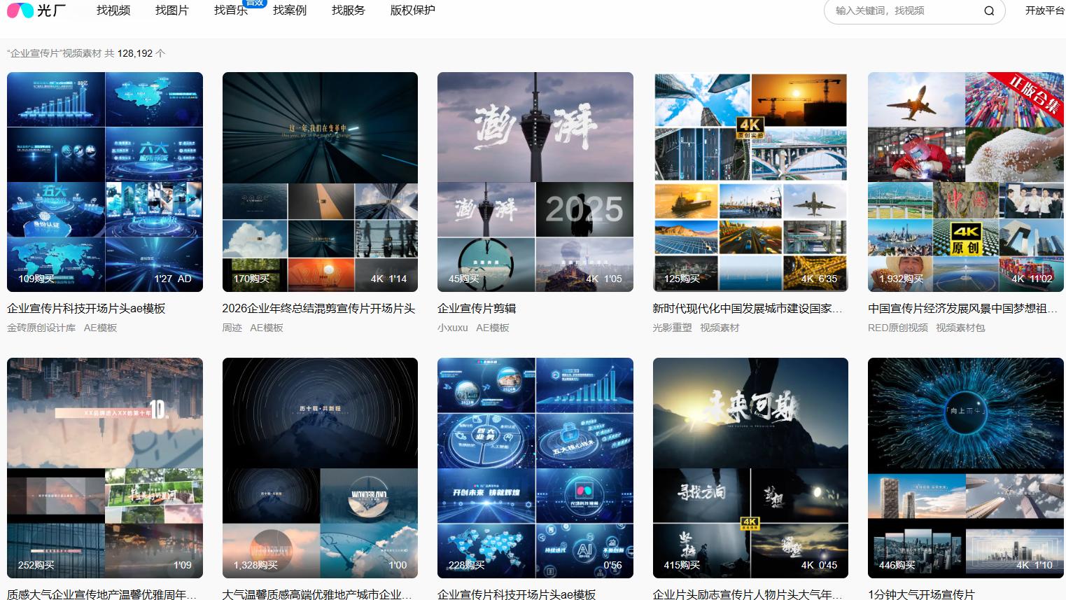Click the 4K 6'35 duration label
The width and height of the screenshot is (1066, 600).
click(819, 279)
